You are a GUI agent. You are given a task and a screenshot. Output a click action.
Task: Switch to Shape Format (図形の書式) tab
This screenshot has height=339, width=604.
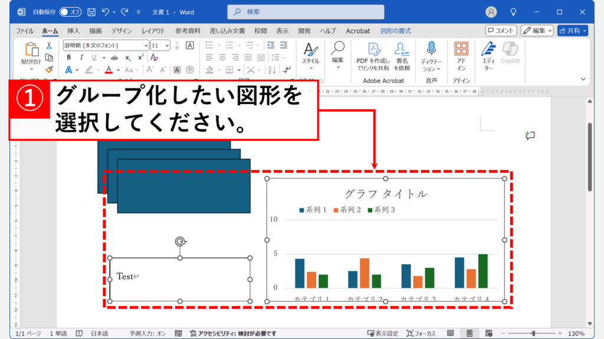pyautogui.click(x=396, y=31)
